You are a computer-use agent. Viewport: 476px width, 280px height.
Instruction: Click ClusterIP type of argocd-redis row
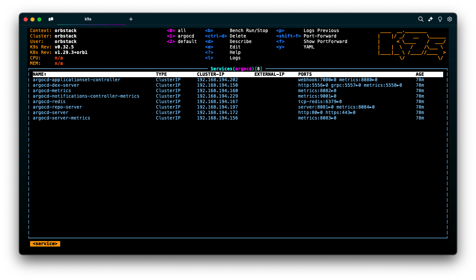click(168, 101)
